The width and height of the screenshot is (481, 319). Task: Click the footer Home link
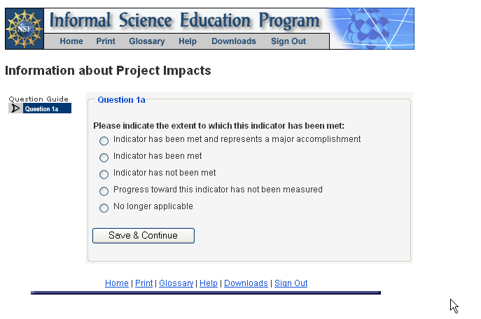click(117, 283)
